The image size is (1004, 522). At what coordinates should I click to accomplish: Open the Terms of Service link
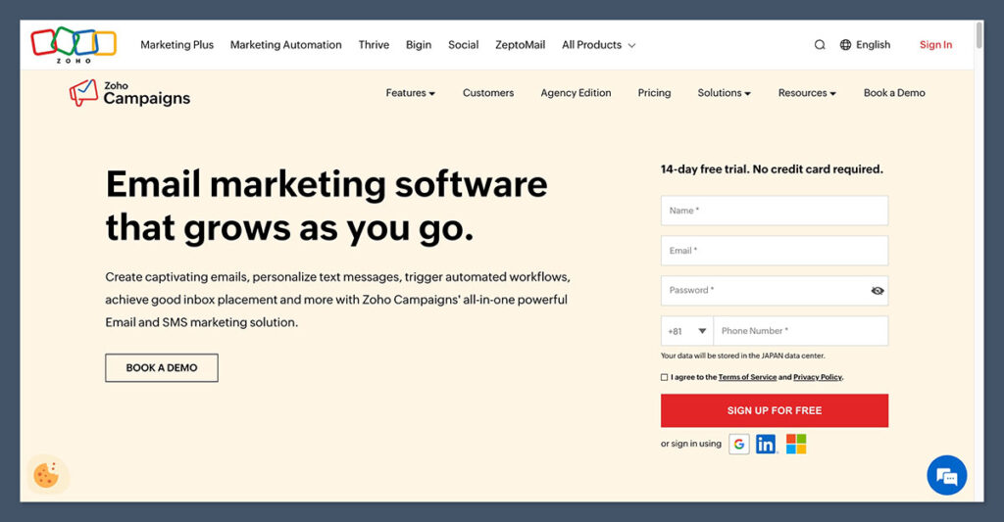pyautogui.click(x=747, y=377)
